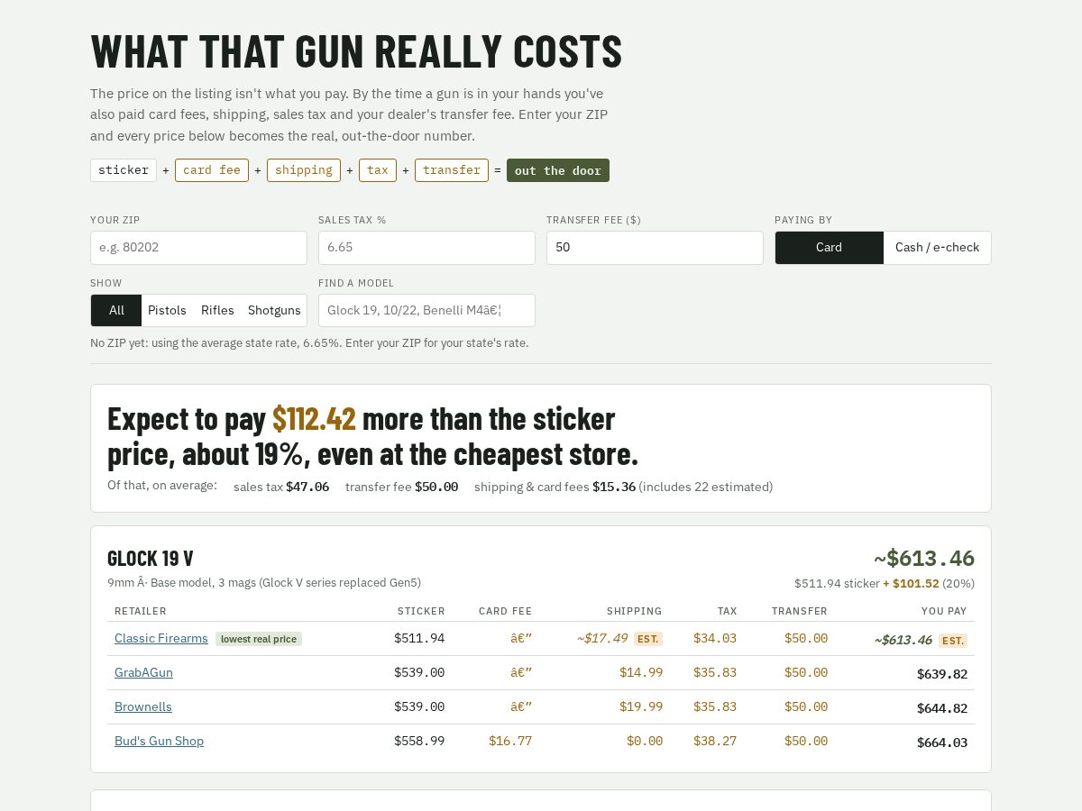The width and height of the screenshot is (1082, 811).
Task: Open Classic Firearms retailer link
Action: (x=161, y=638)
